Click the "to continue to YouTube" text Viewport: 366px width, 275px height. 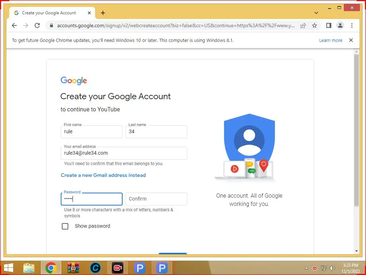90,109
